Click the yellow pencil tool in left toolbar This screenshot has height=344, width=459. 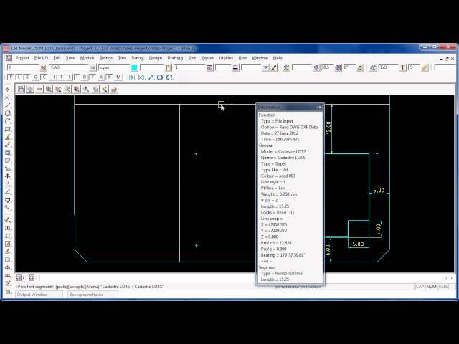click(8, 137)
